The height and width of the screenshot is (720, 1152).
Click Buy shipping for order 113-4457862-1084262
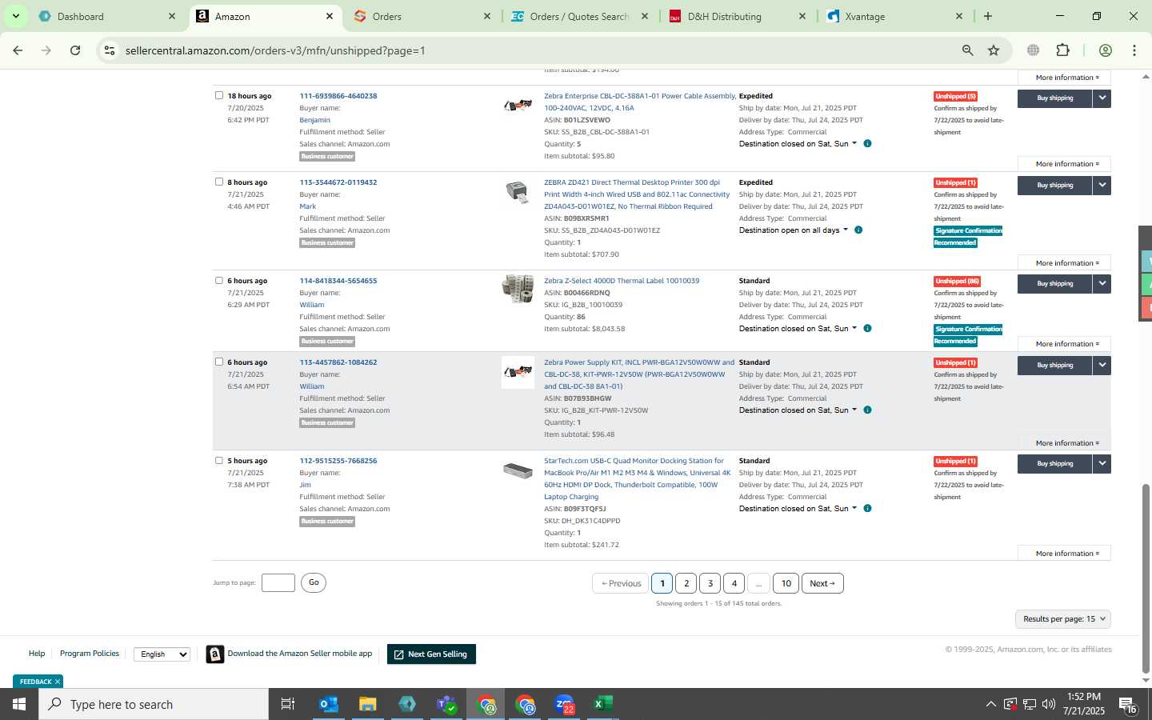(x=1055, y=365)
